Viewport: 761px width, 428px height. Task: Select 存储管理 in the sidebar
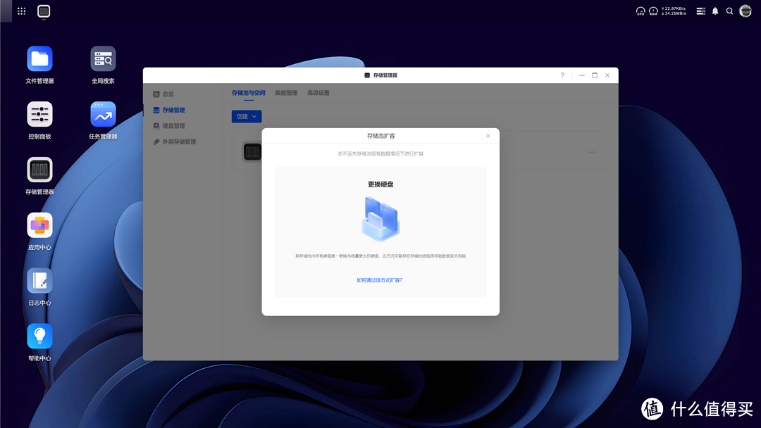click(169, 110)
